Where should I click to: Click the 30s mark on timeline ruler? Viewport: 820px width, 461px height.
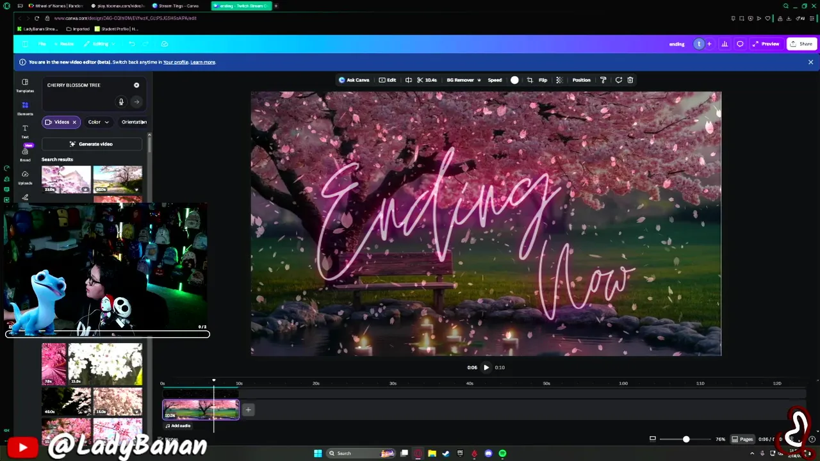coord(393,384)
